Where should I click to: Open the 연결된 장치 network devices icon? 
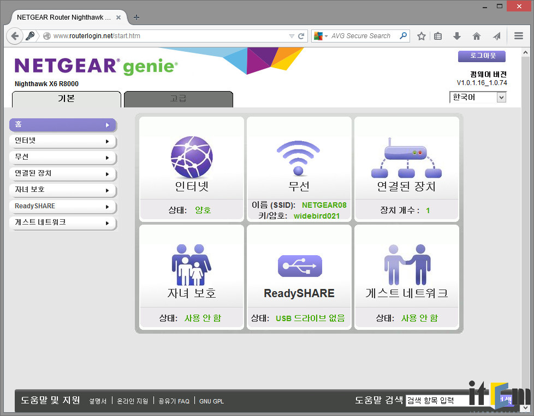point(406,158)
